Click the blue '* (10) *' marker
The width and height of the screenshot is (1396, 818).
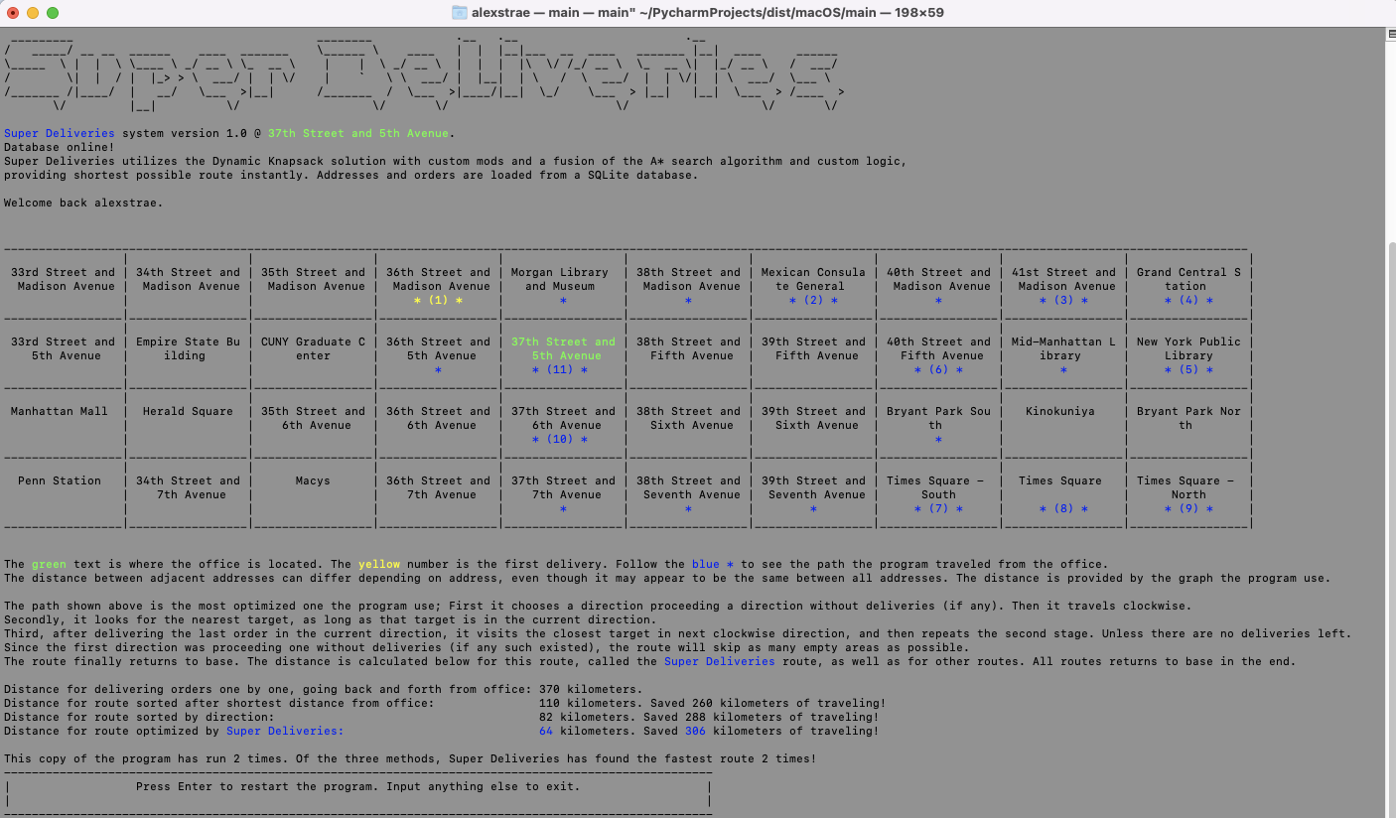(560, 439)
